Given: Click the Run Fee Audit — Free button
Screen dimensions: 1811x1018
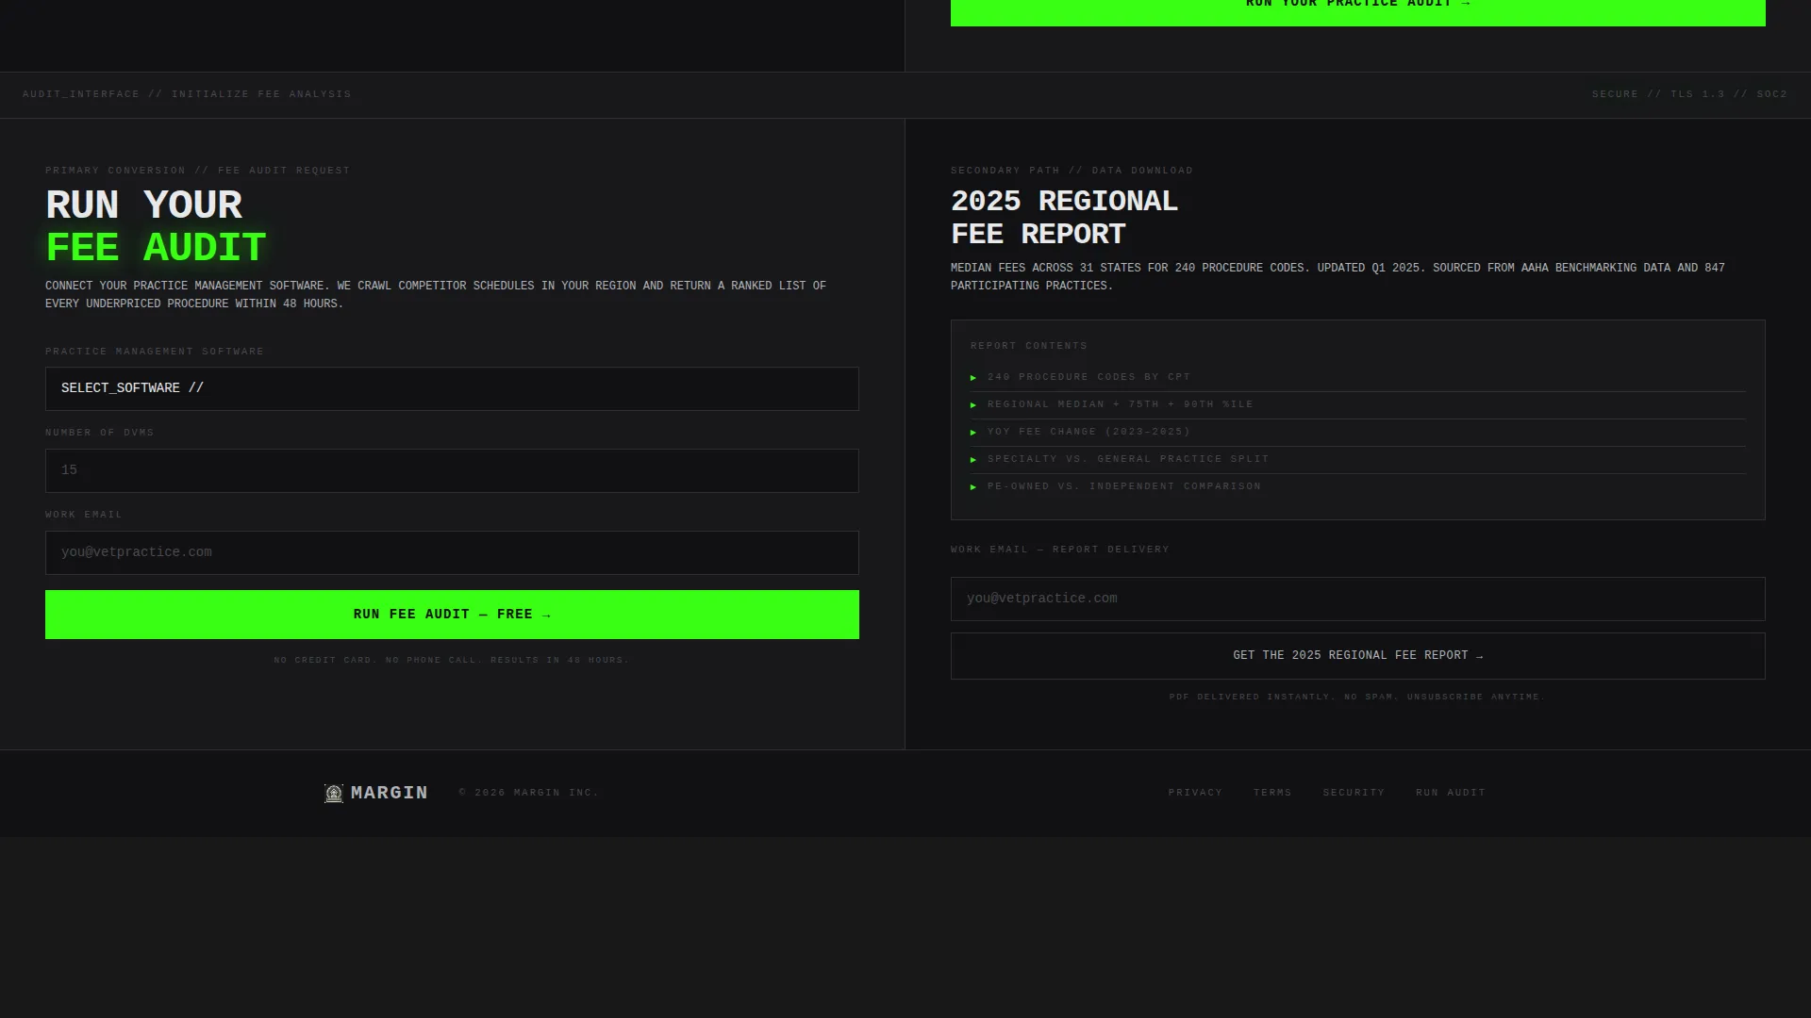Looking at the screenshot, I should pos(452,615).
